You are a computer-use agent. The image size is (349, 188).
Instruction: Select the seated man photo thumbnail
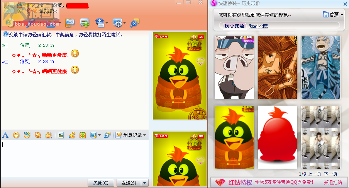click(x=321, y=137)
